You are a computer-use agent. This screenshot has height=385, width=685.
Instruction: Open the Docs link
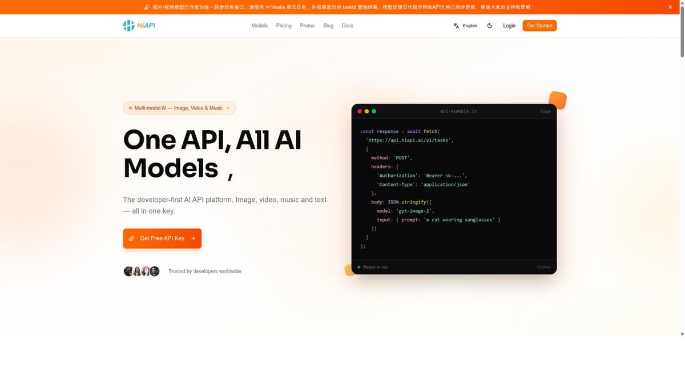pos(348,26)
